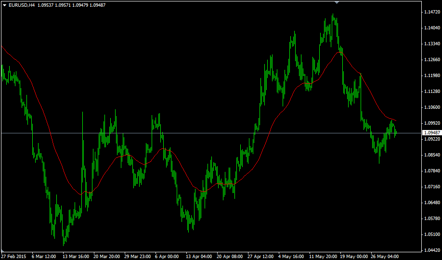Viewport: 442px width, 260px height.
Task: Click the 11 May 20:00 time label
Action: (x=323, y=257)
